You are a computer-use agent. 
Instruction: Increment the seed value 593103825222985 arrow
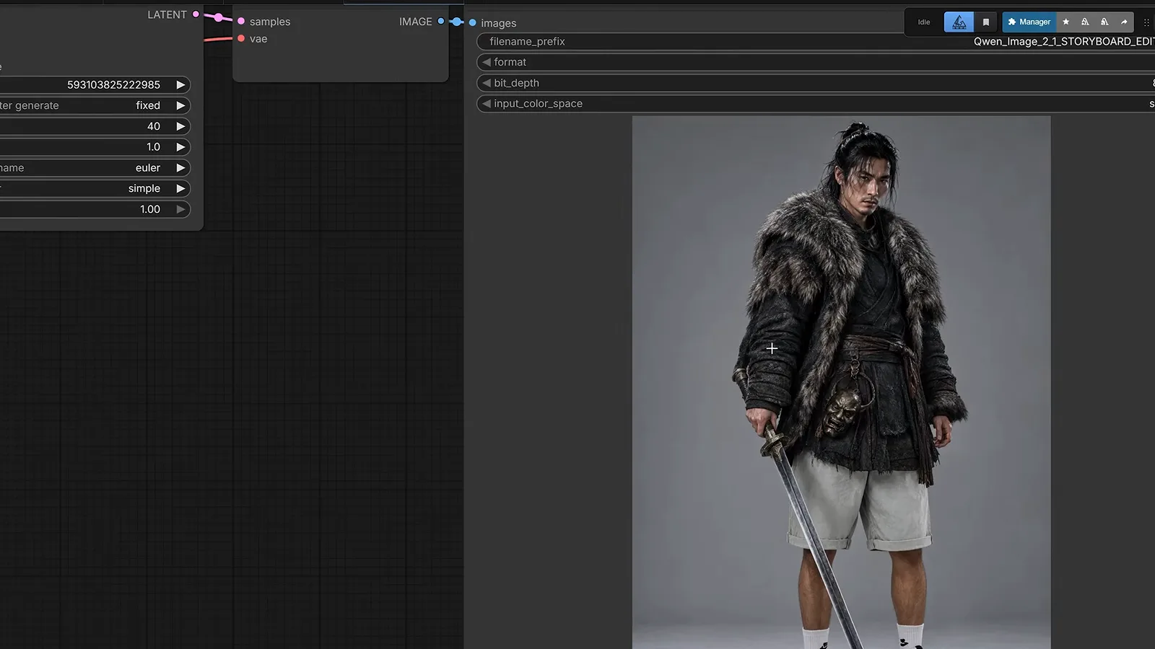[180, 84]
